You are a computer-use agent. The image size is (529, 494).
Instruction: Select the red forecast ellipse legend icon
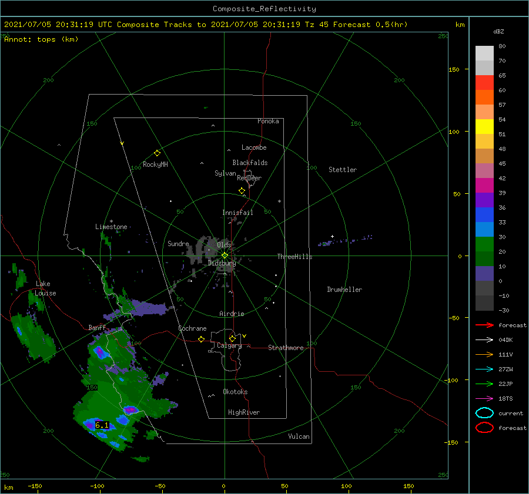coord(484,428)
